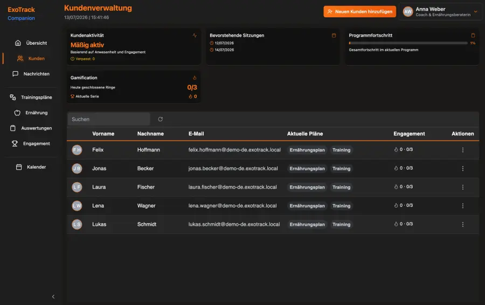The height and width of the screenshot is (305, 485).
Task: Click Felix Hoffmann's Training tag
Action: tap(342, 150)
